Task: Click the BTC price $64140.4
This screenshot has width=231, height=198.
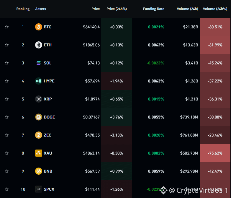Action: pos(91,27)
